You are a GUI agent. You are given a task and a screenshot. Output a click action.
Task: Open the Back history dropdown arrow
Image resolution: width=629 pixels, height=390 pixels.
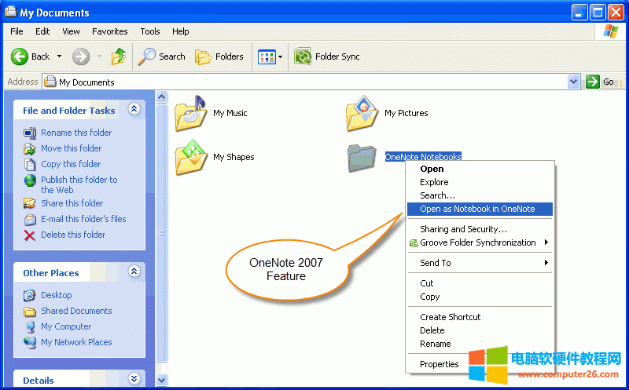coord(60,56)
